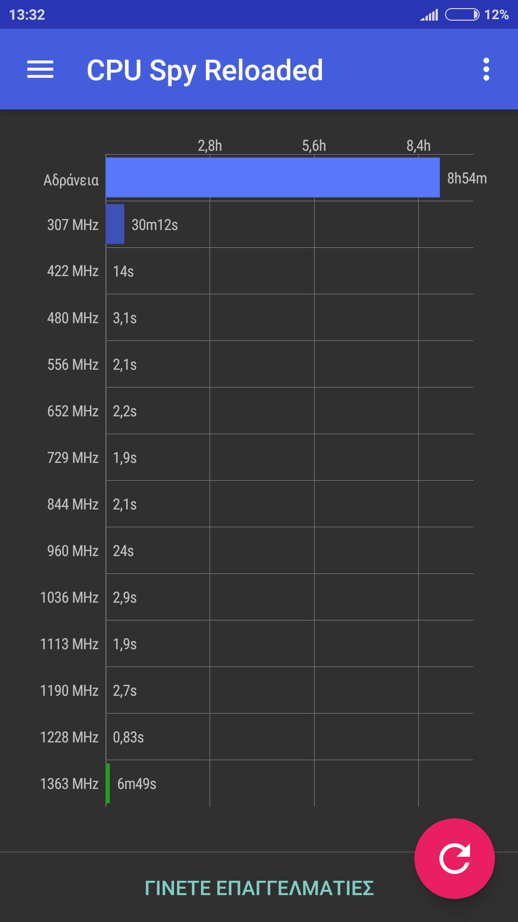Tap the battery icon in status bar
518x922 pixels.
(x=462, y=15)
